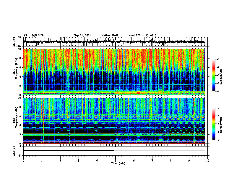Viewport: 234px width, 180px height.
Task: Click the "start UT = 15:40:0" header text
Action: point(143,35)
